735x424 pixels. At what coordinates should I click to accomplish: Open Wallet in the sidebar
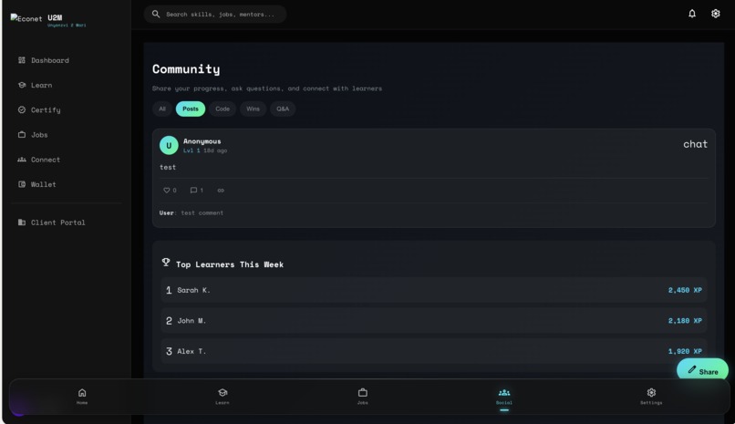tap(36, 184)
